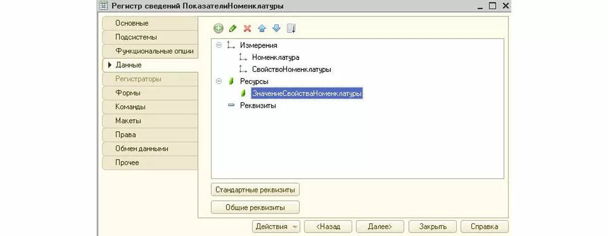The image size is (608, 236).
Task: Click the list sort toolbar icon
Action: coord(291,28)
